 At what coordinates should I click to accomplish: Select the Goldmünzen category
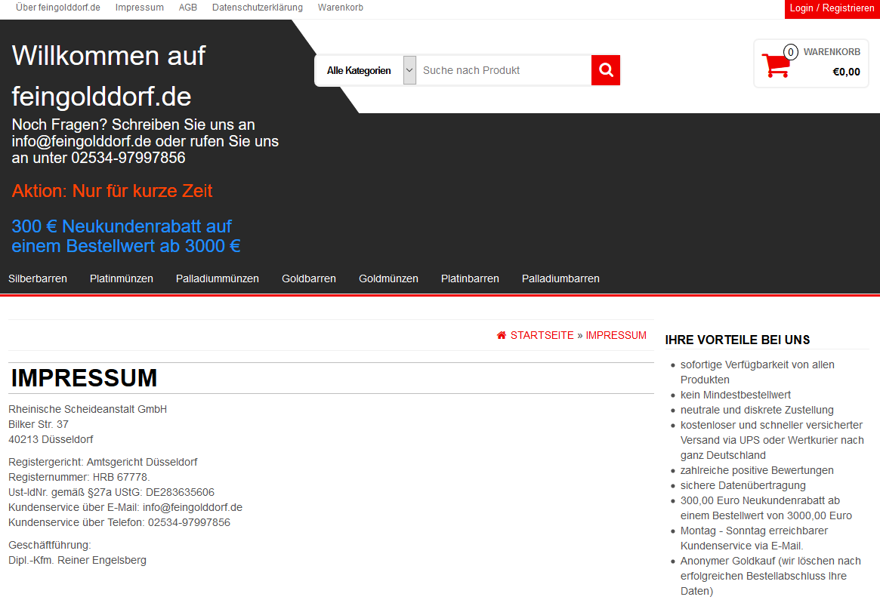coord(388,278)
